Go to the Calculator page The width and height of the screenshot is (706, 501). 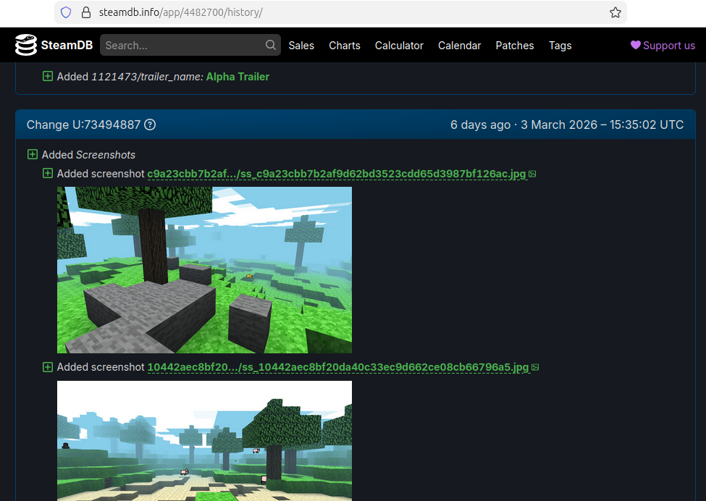(x=399, y=45)
